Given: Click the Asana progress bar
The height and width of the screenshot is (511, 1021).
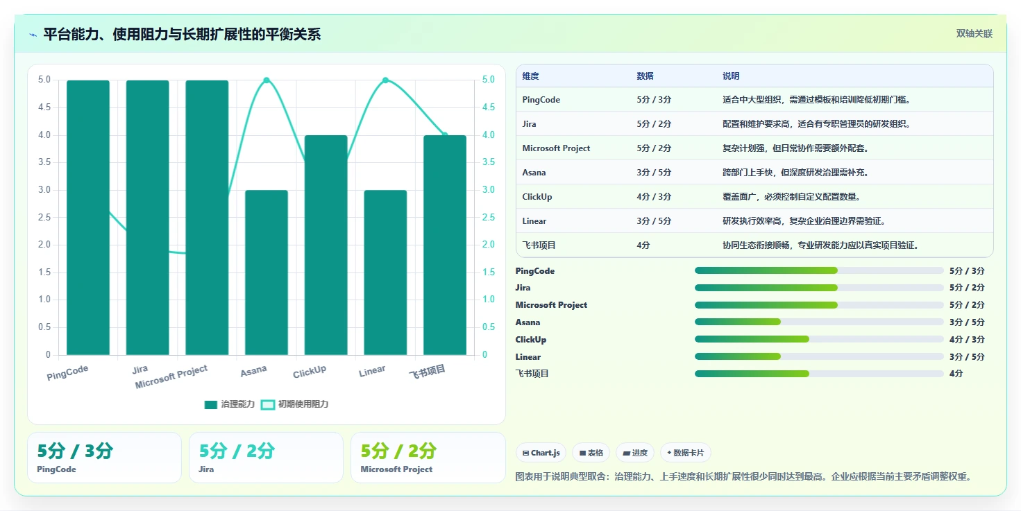Looking at the screenshot, I should click(x=819, y=322).
